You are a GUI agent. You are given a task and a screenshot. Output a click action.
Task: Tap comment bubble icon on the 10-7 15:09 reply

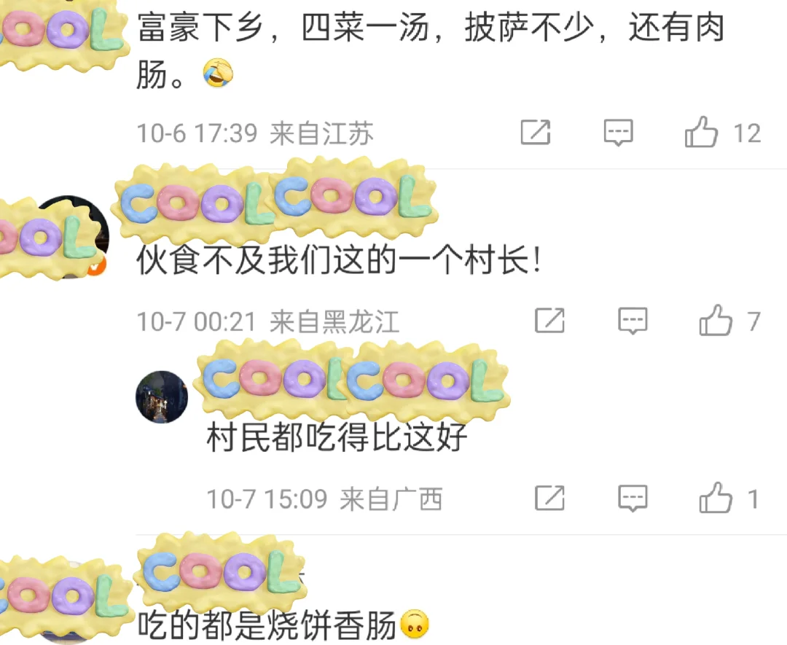point(633,498)
